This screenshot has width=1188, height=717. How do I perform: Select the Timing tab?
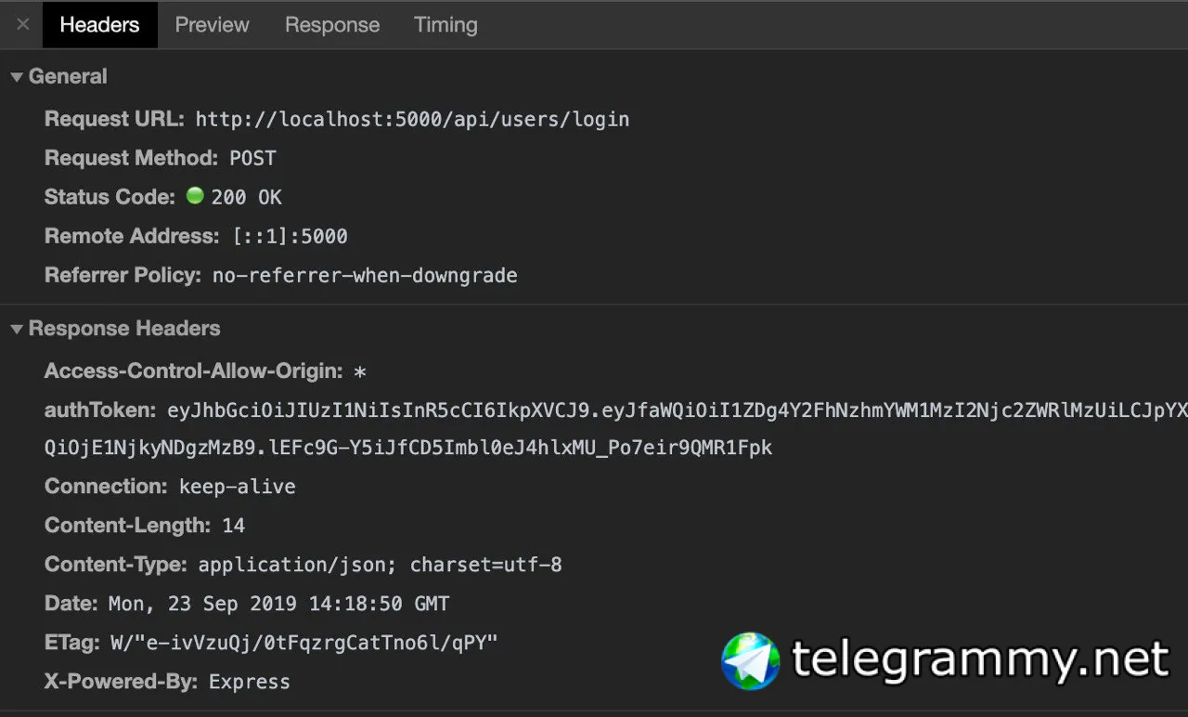(445, 25)
